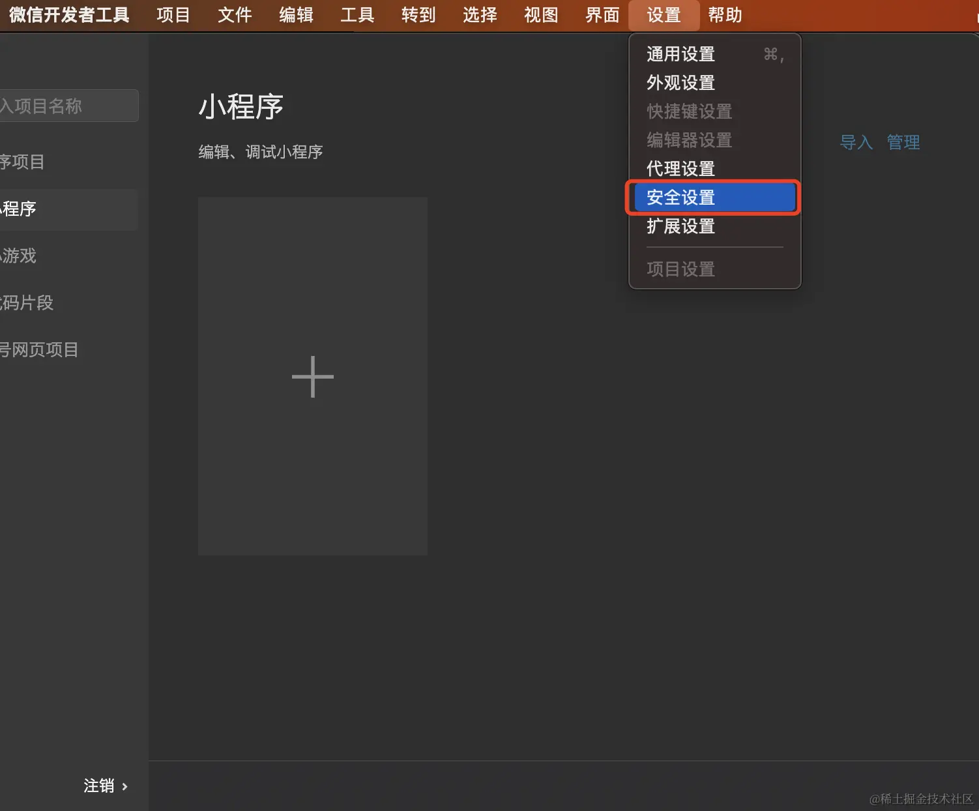Open the 工具 menu
979x811 pixels.
[357, 15]
